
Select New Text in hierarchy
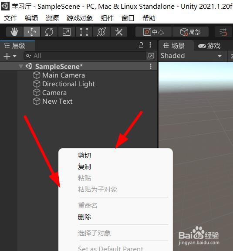click(57, 102)
